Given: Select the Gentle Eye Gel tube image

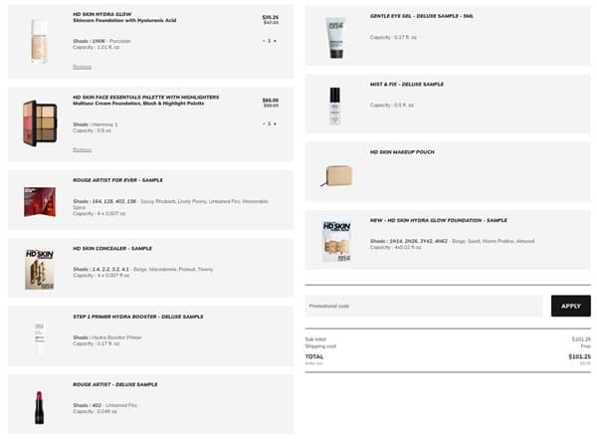Looking at the screenshot, I should (335, 38).
